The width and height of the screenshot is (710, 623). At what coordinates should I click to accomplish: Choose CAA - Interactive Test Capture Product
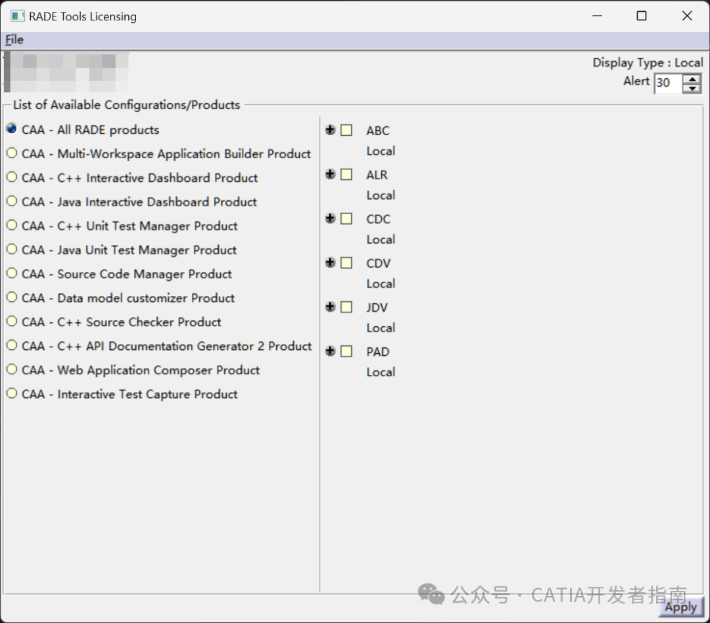(12, 393)
